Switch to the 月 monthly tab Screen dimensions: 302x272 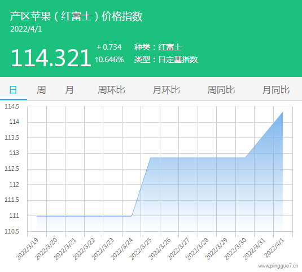tap(69, 90)
